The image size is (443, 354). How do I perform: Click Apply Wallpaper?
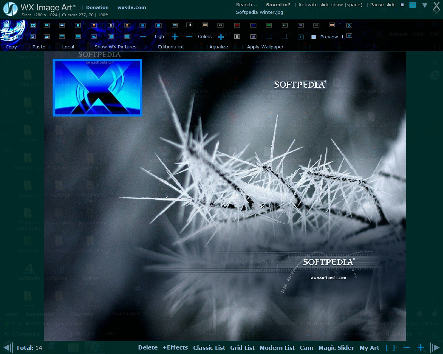coord(265,47)
